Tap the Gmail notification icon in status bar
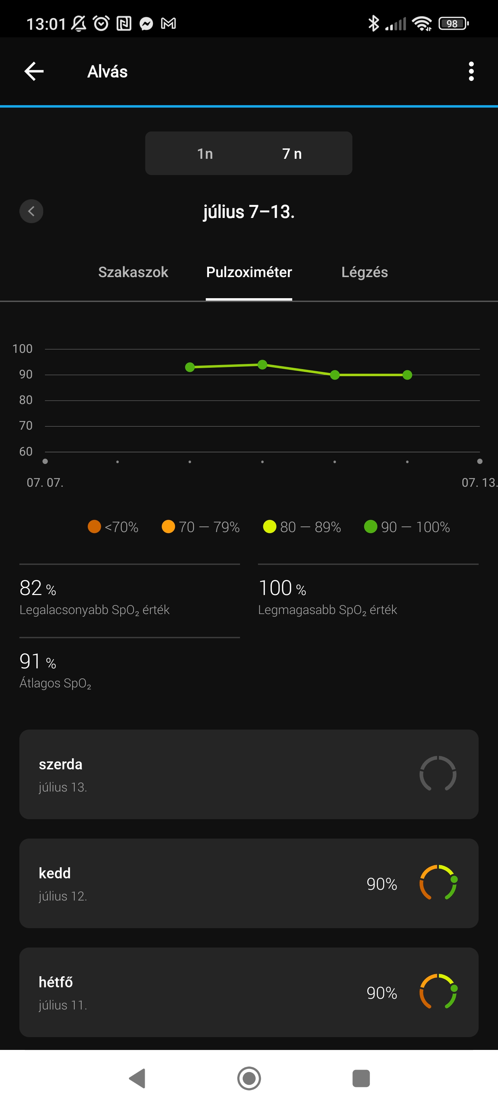 coord(168,23)
